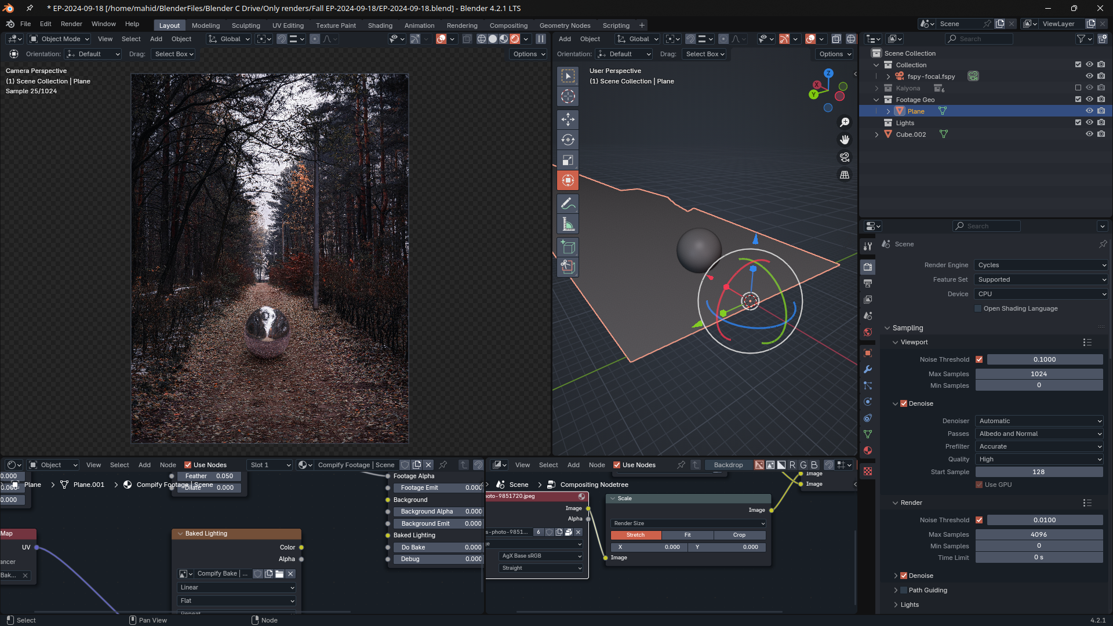Click the Toggle Camera View icon in viewport

click(845, 157)
